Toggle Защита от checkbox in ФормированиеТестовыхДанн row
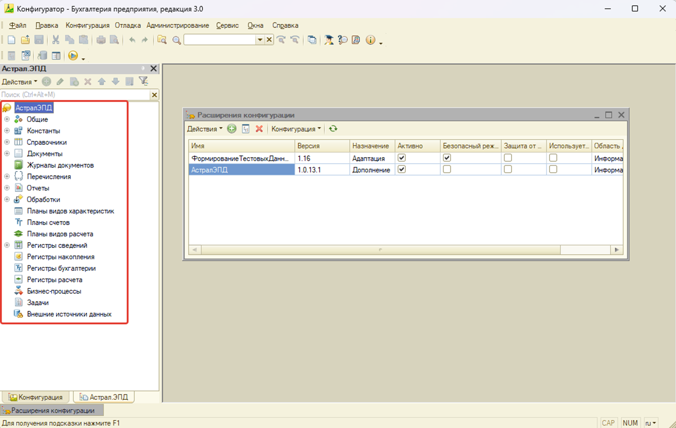The width and height of the screenshot is (676, 428). coord(508,158)
